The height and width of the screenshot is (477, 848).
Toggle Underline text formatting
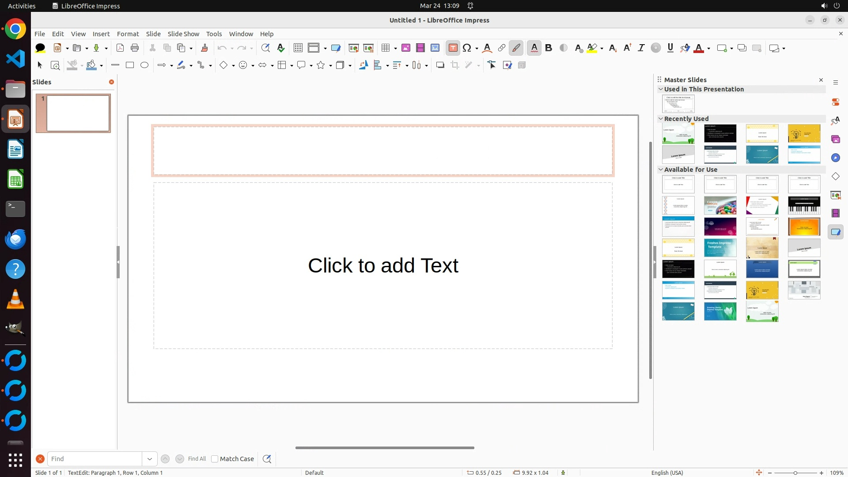[670, 48]
